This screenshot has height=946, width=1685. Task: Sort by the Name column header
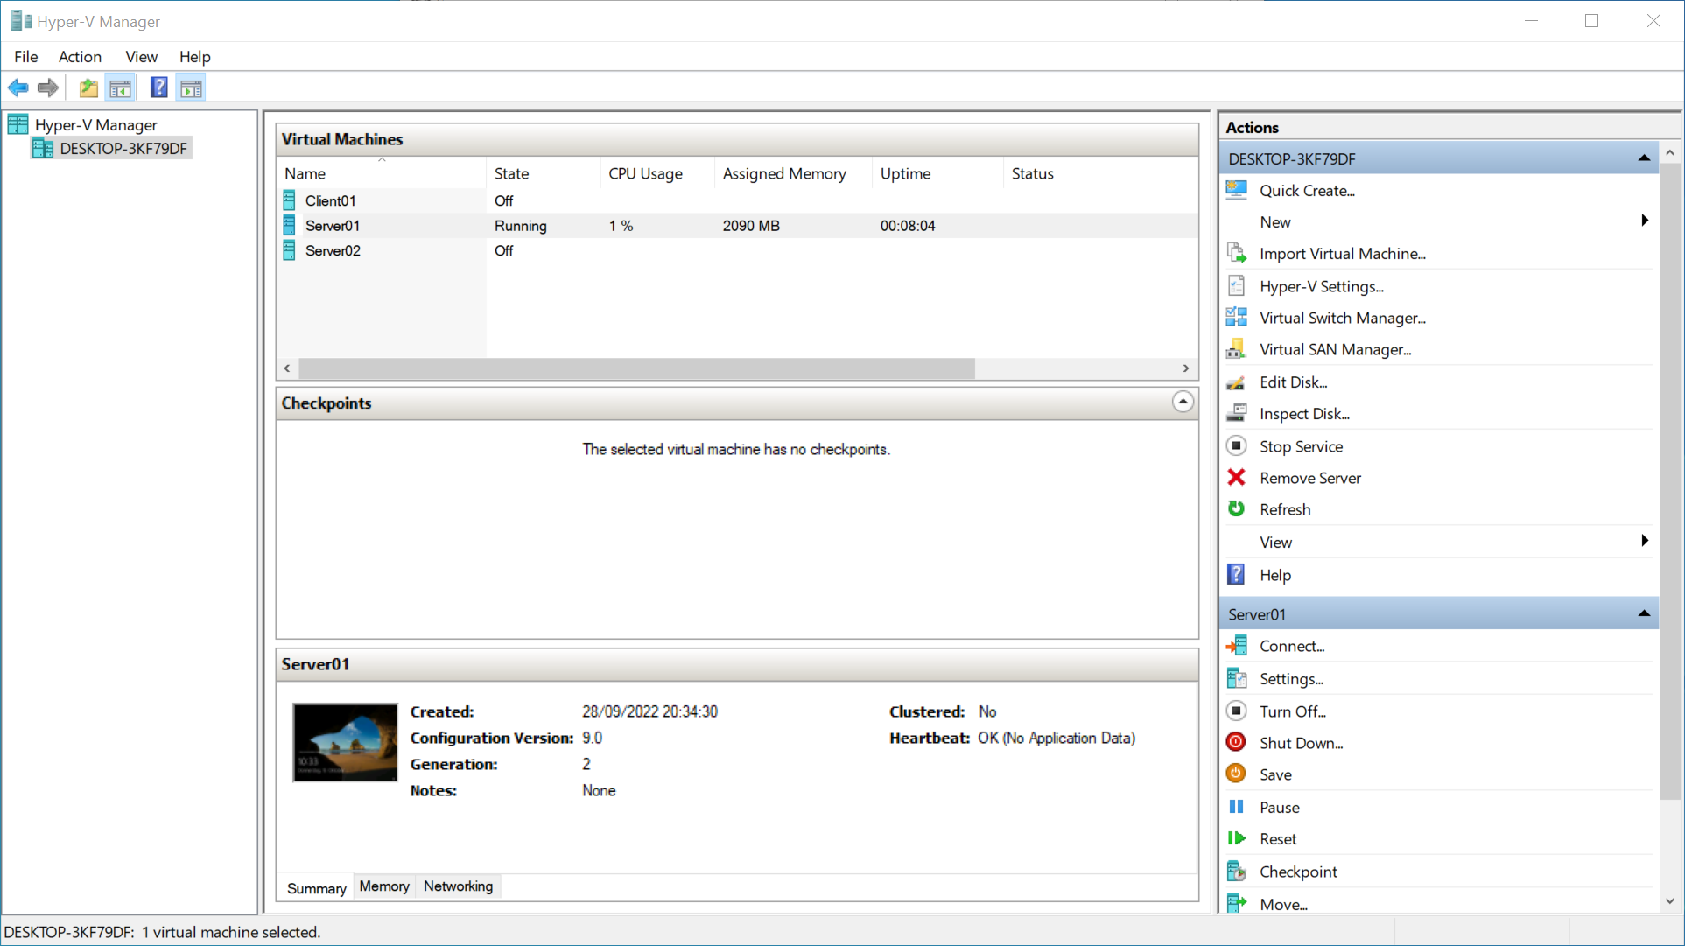click(382, 173)
